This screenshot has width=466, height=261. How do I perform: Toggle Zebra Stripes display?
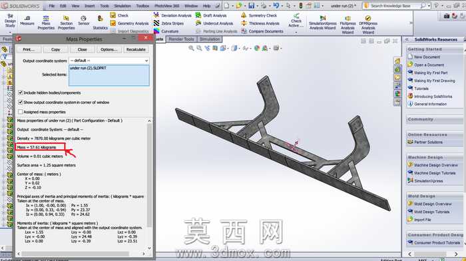168,23
